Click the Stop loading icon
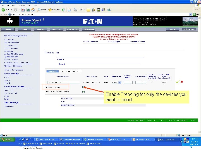 tap(23, 10)
